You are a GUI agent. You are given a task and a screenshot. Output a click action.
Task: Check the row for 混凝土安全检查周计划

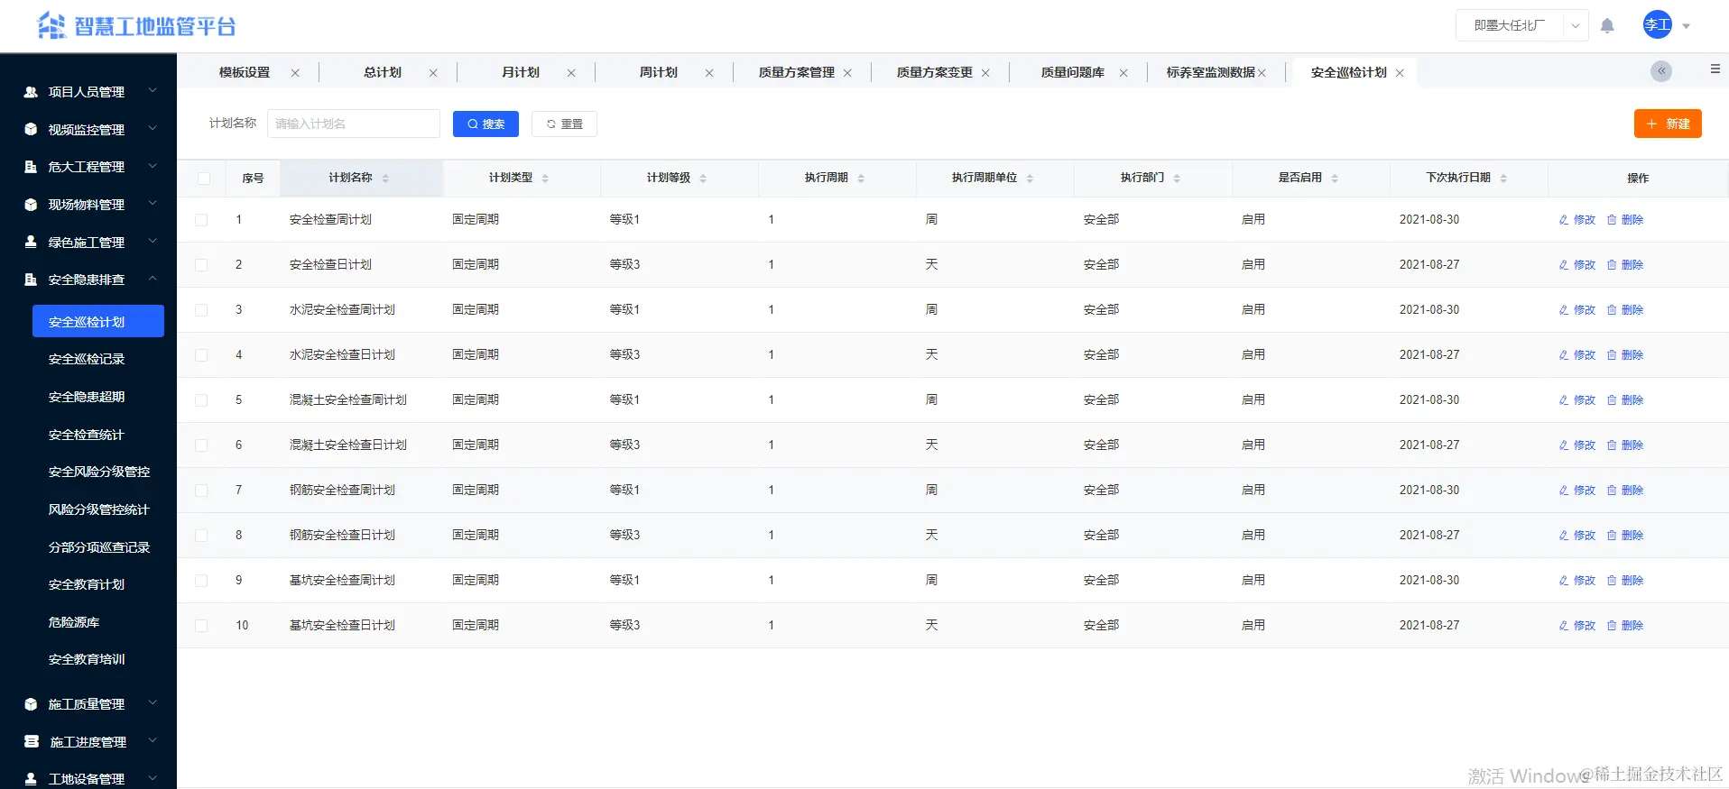tap(201, 400)
